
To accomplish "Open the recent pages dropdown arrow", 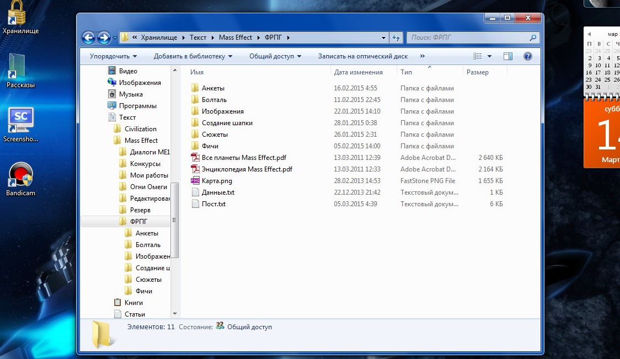I will pyautogui.click(x=115, y=38).
